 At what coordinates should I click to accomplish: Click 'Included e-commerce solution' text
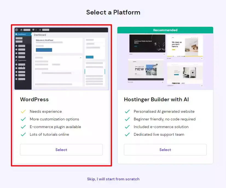pyautogui.click(x=161, y=127)
